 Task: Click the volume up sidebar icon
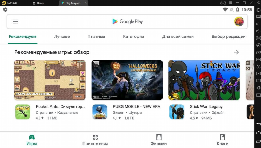259,24
